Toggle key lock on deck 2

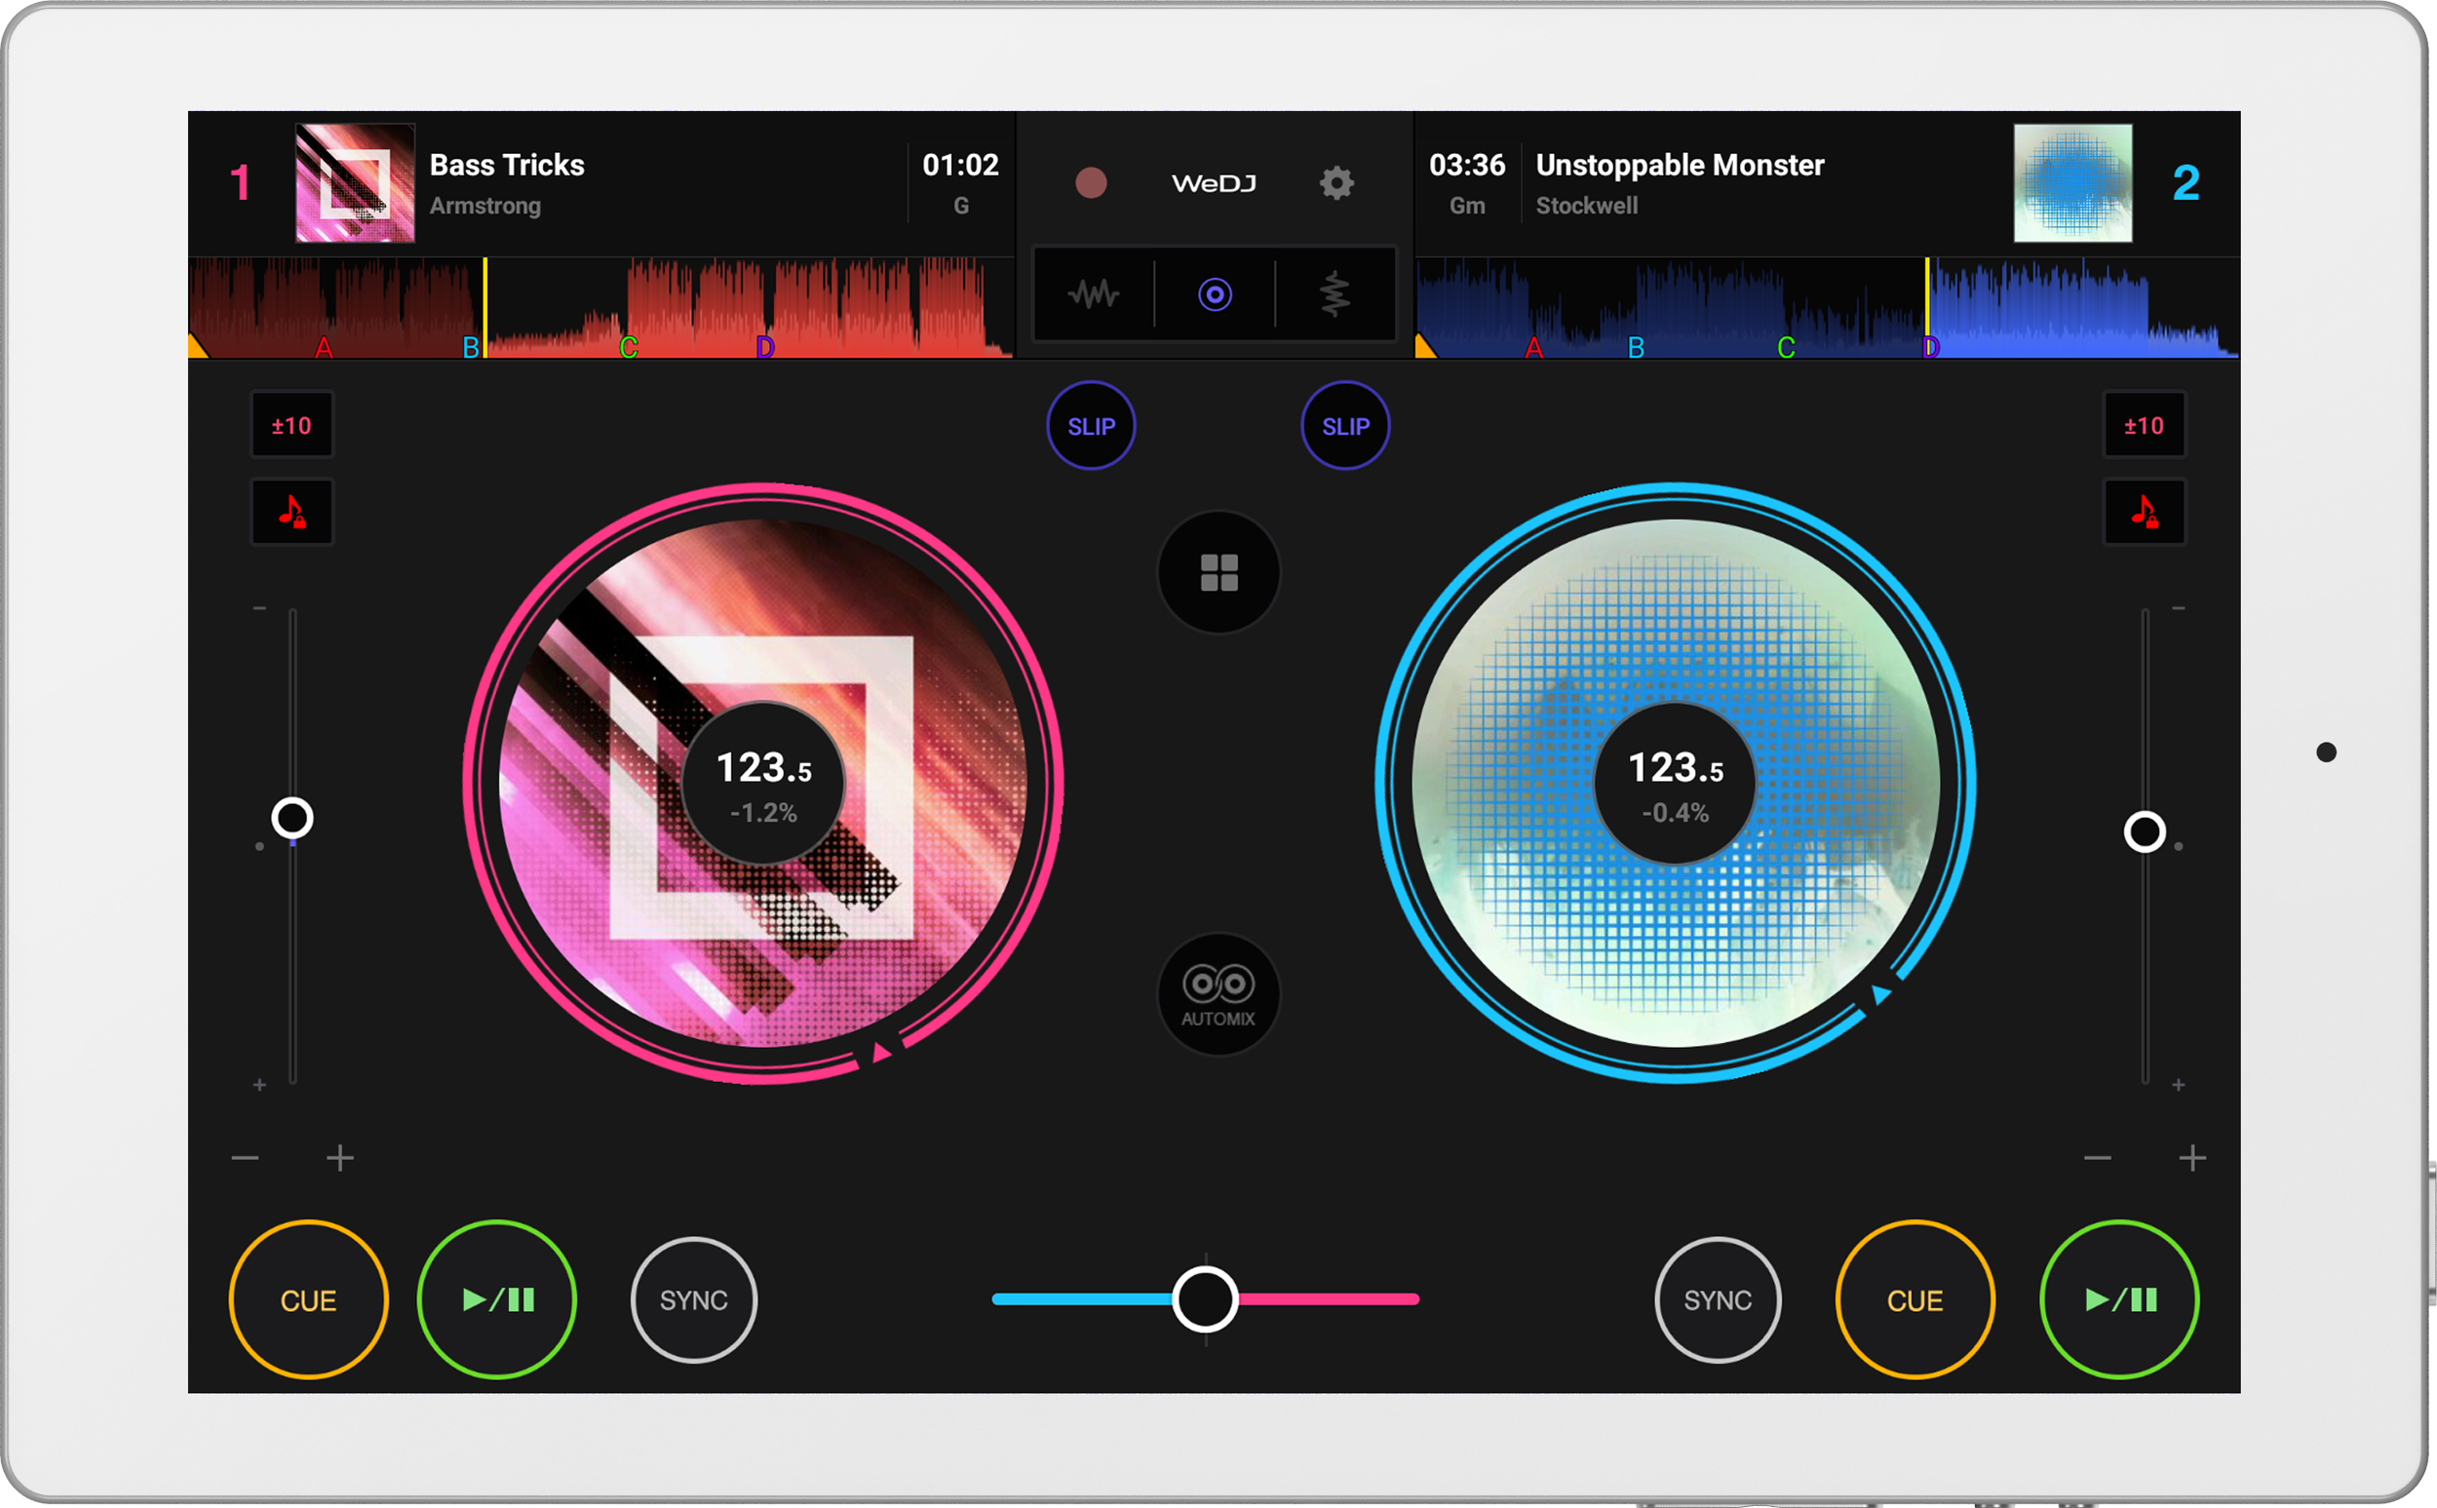pos(2144,513)
